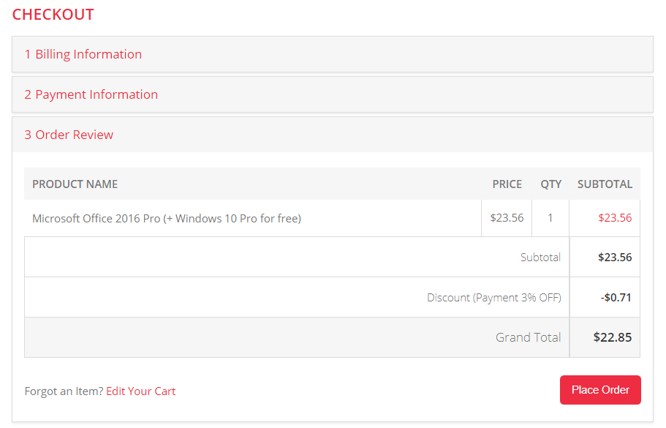666x428 pixels.
Task: Click the Forgot an Item? text
Action: tap(64, 391)
